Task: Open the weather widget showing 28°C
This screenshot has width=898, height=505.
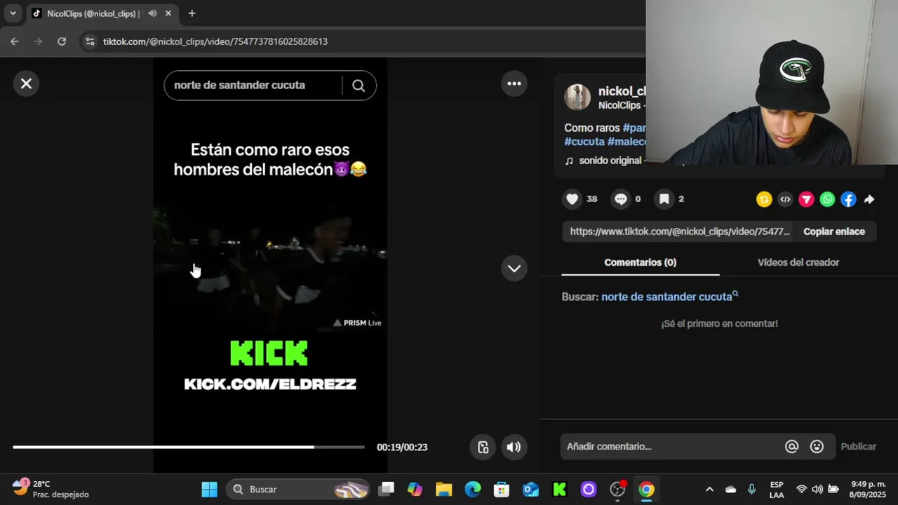Action: [51, 489]
